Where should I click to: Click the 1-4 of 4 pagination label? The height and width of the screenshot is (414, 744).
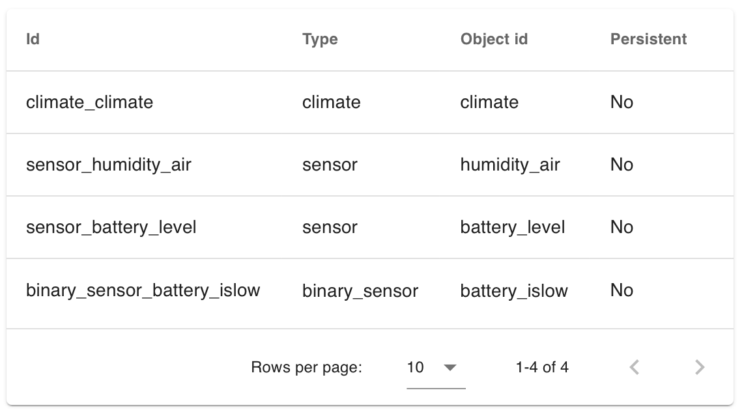[x=542, y=367]
